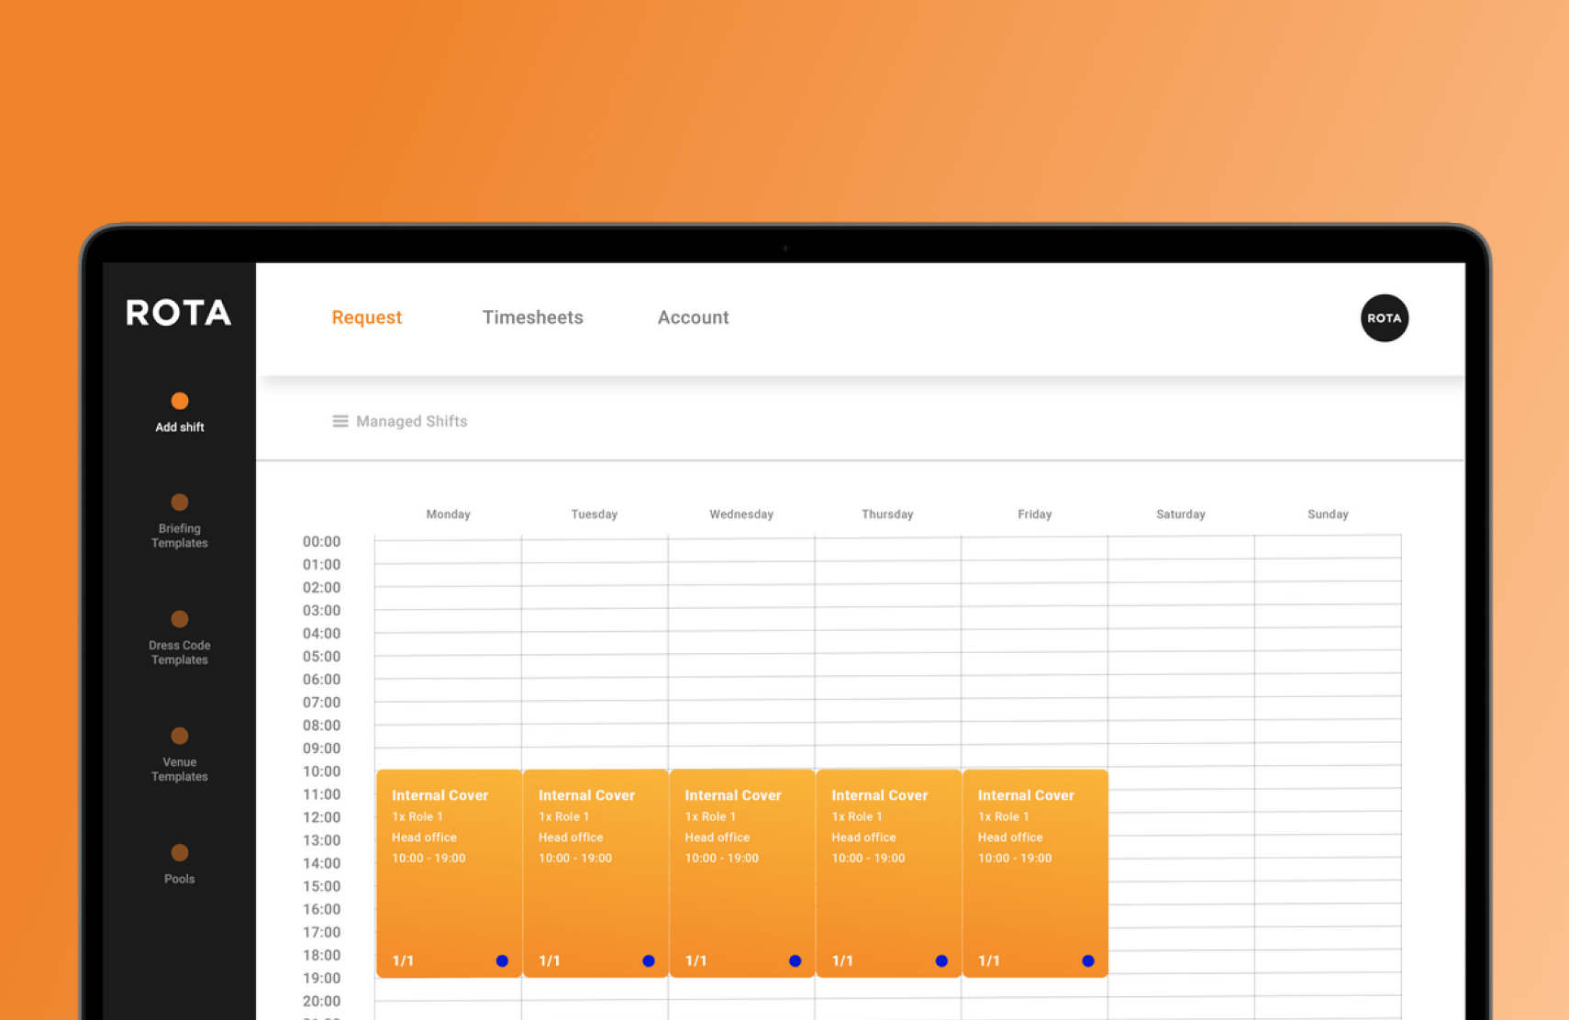The width and height of the screenshot is (1569, 1020).
Task: Click the Friday column header
Action: tap(1035, 515)
